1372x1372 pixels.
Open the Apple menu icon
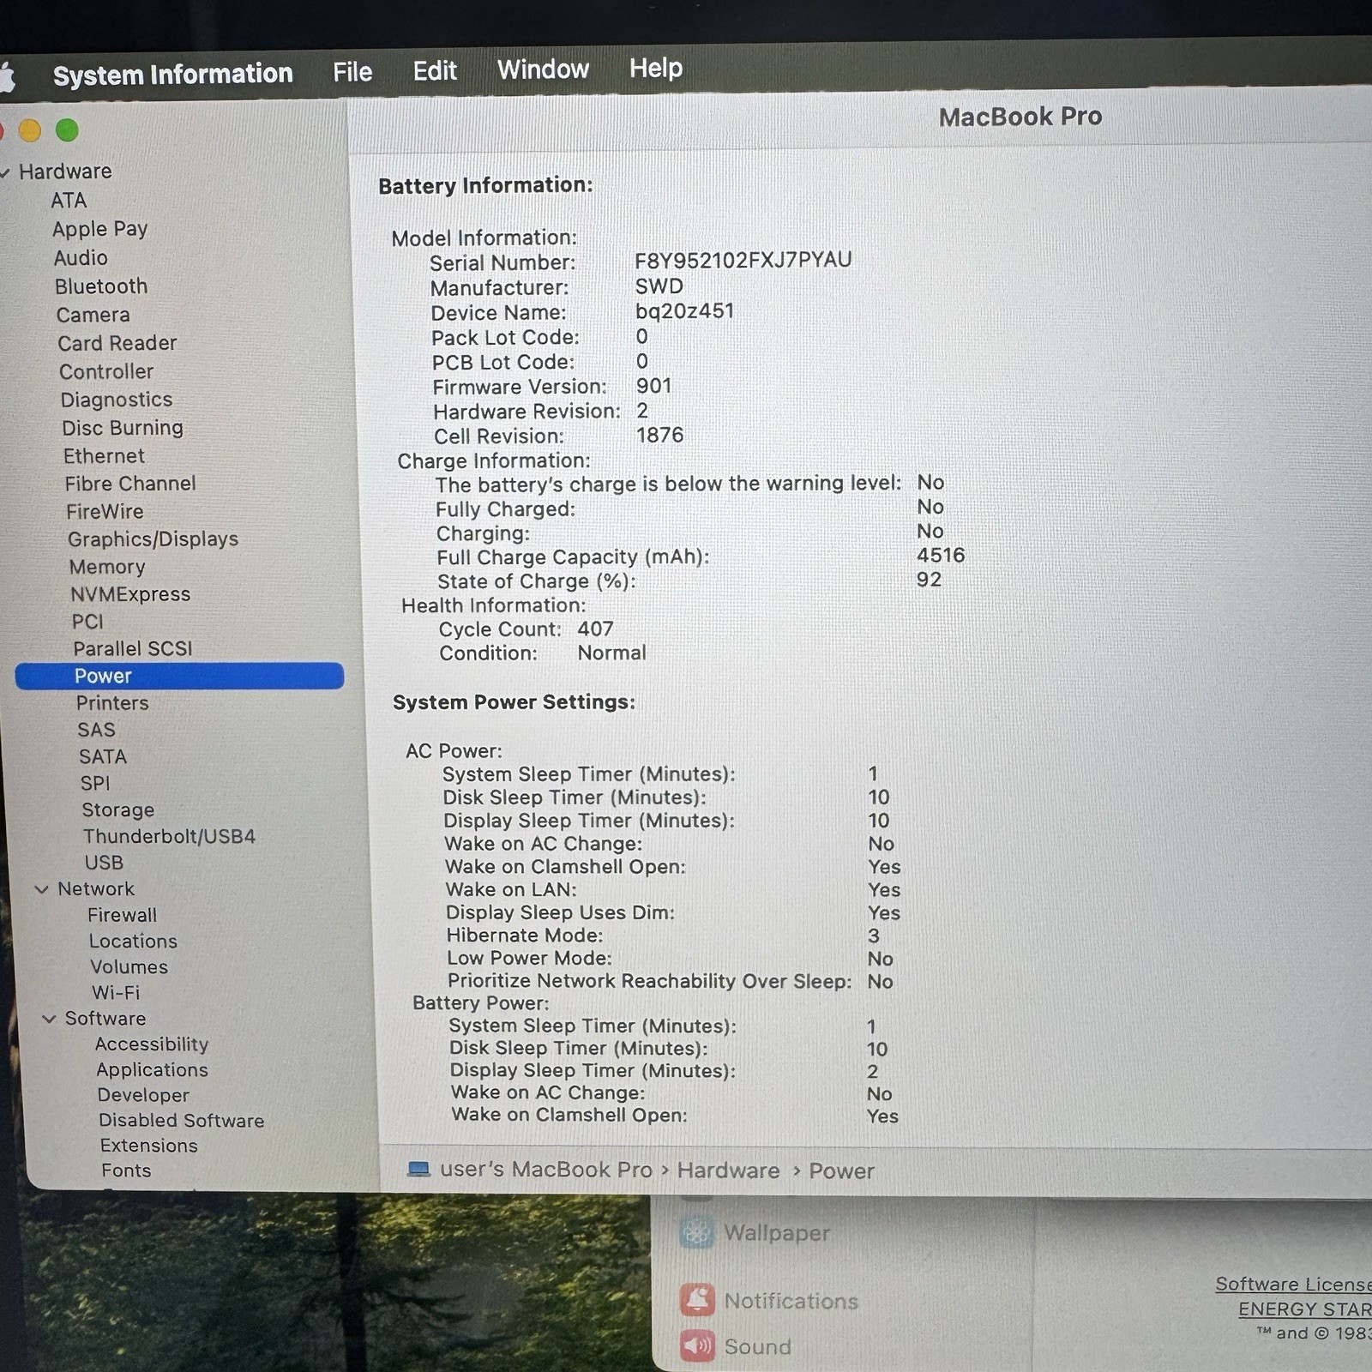(7, 77)
